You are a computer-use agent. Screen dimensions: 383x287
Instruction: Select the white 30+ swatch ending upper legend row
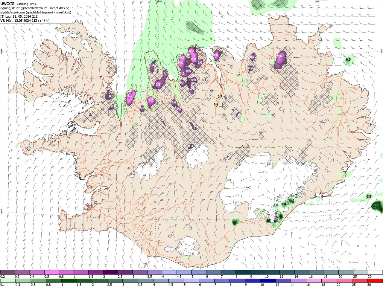pos(375,272)
